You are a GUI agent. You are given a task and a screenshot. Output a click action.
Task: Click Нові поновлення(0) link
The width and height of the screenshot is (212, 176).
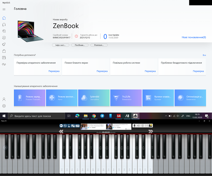(194, 37)
